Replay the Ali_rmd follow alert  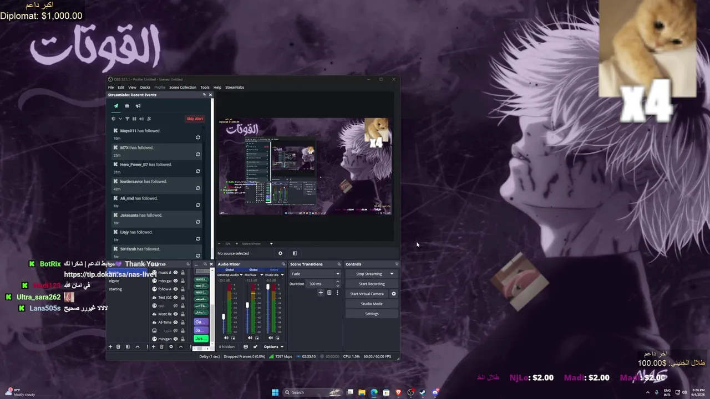click(198, 205)
